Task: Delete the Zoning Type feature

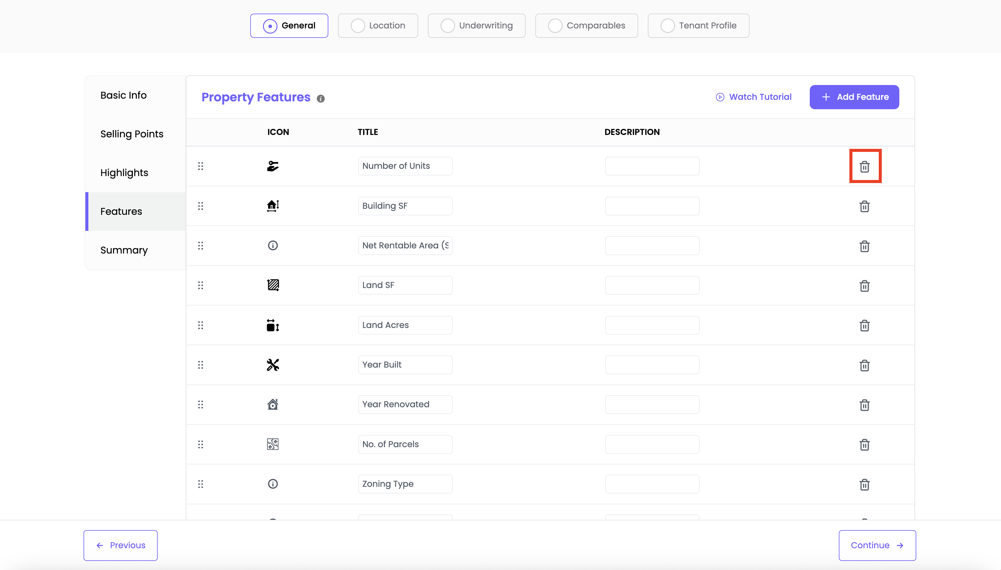Action: click(x=864, y=484)
